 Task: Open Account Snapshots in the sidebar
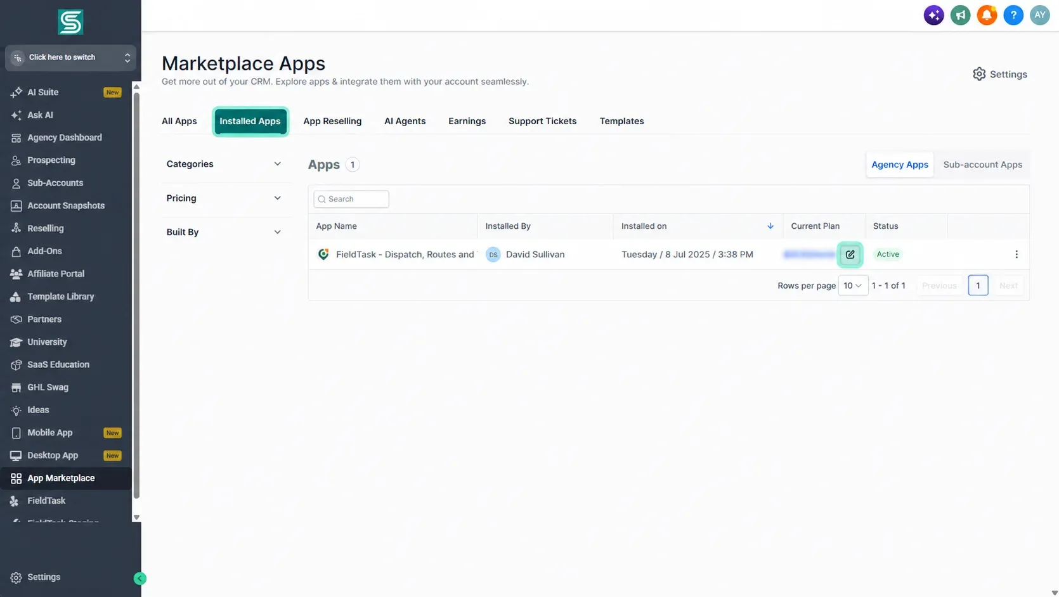click(66, 206)
